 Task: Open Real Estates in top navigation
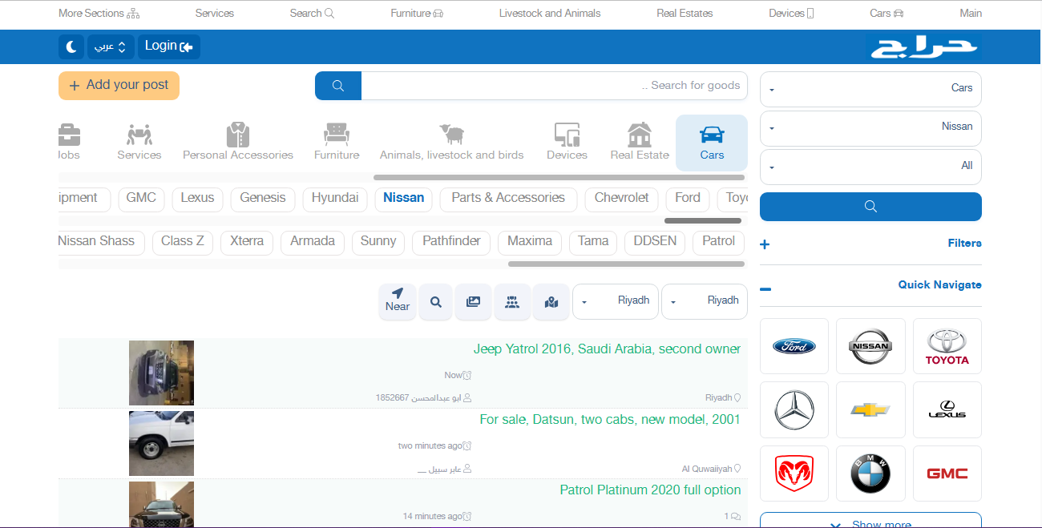[685, 13]
